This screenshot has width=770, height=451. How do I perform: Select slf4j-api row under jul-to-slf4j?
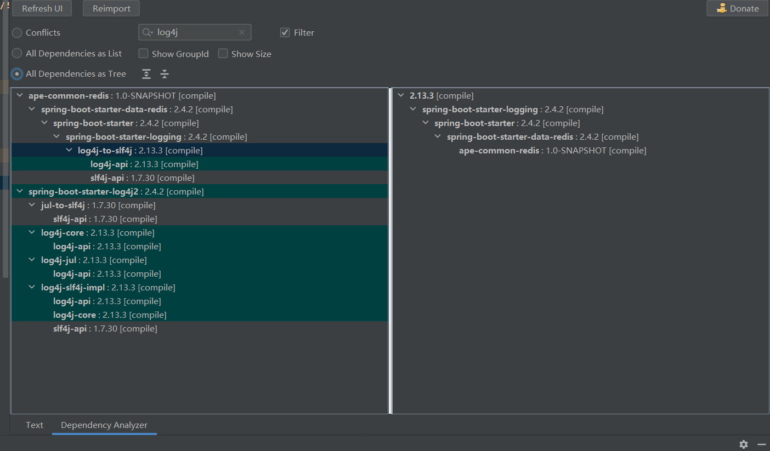pos(200,219)
